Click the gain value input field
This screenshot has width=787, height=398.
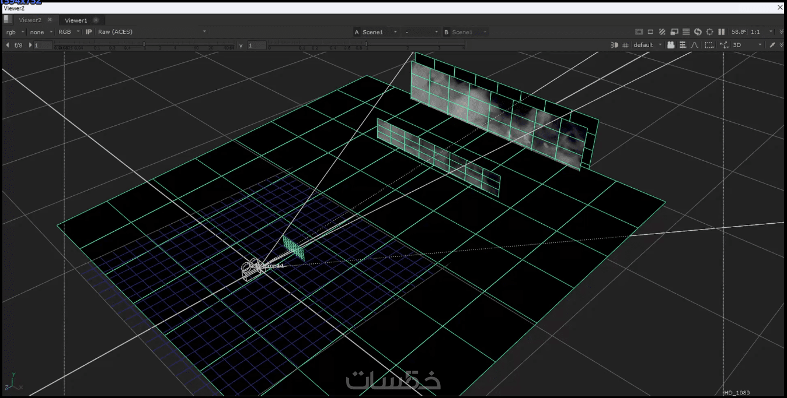point(43,45)
